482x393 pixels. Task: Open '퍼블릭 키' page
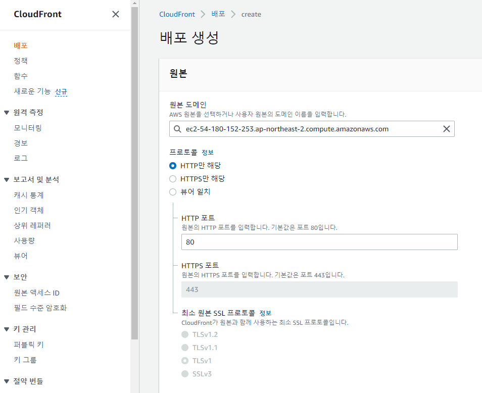[x=29, y=345]
